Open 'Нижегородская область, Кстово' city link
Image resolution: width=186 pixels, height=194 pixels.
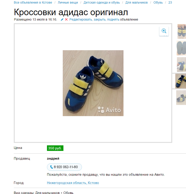click(x=73, y=183)
